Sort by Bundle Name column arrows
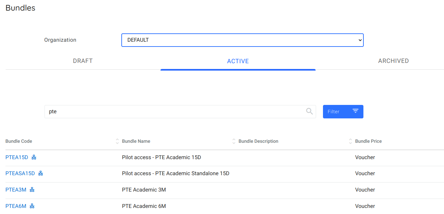This screenshot has height=214, width=444. (x=234, y=141)
